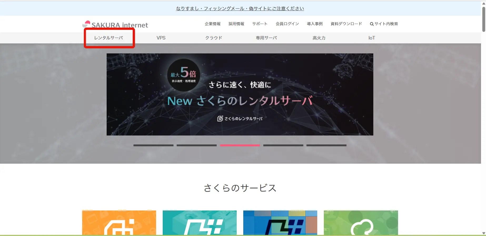
Task: Click the SAKURA internet logo
Action: tap(115, 24)
